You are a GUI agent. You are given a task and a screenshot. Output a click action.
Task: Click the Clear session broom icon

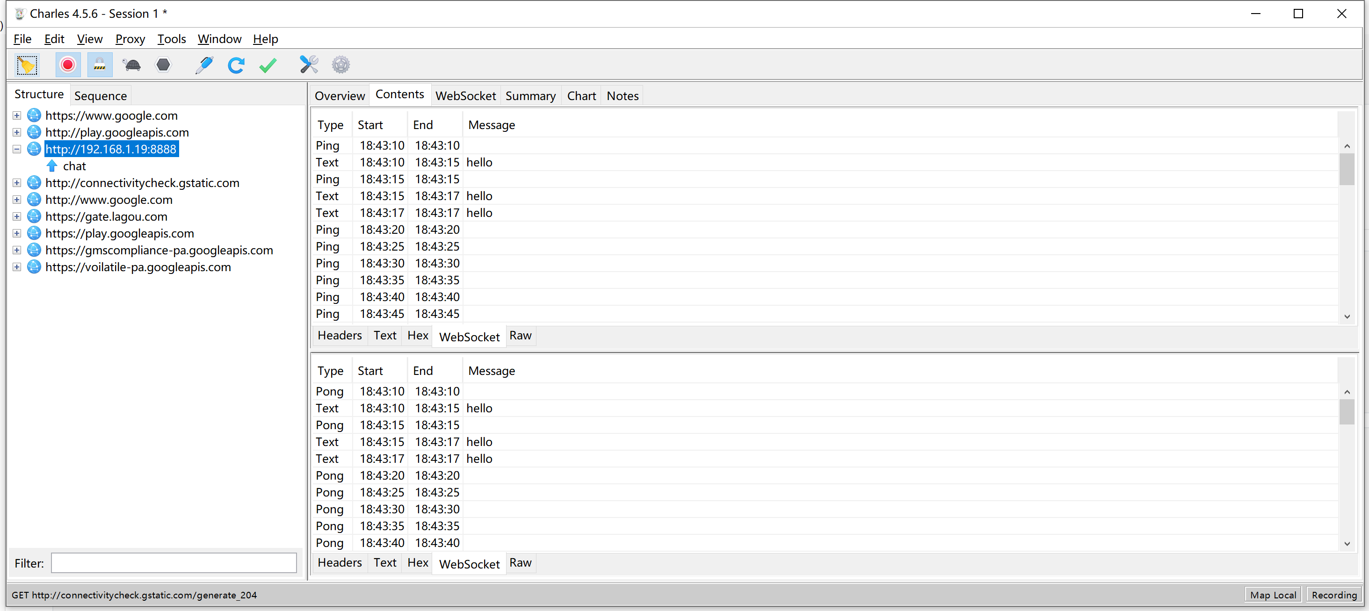(27, 65)
